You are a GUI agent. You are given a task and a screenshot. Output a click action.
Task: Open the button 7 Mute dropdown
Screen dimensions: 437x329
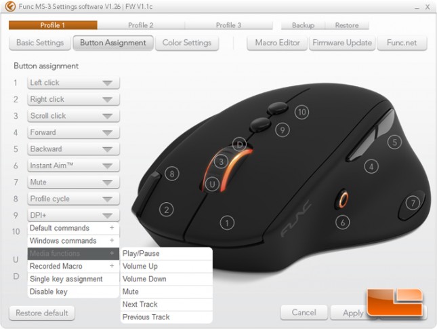[74, 182]
